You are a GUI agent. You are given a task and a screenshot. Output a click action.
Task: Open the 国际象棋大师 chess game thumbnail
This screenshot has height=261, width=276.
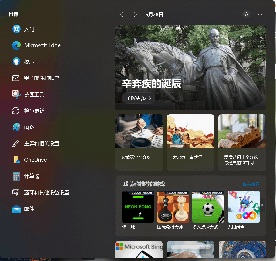(173, 207)
